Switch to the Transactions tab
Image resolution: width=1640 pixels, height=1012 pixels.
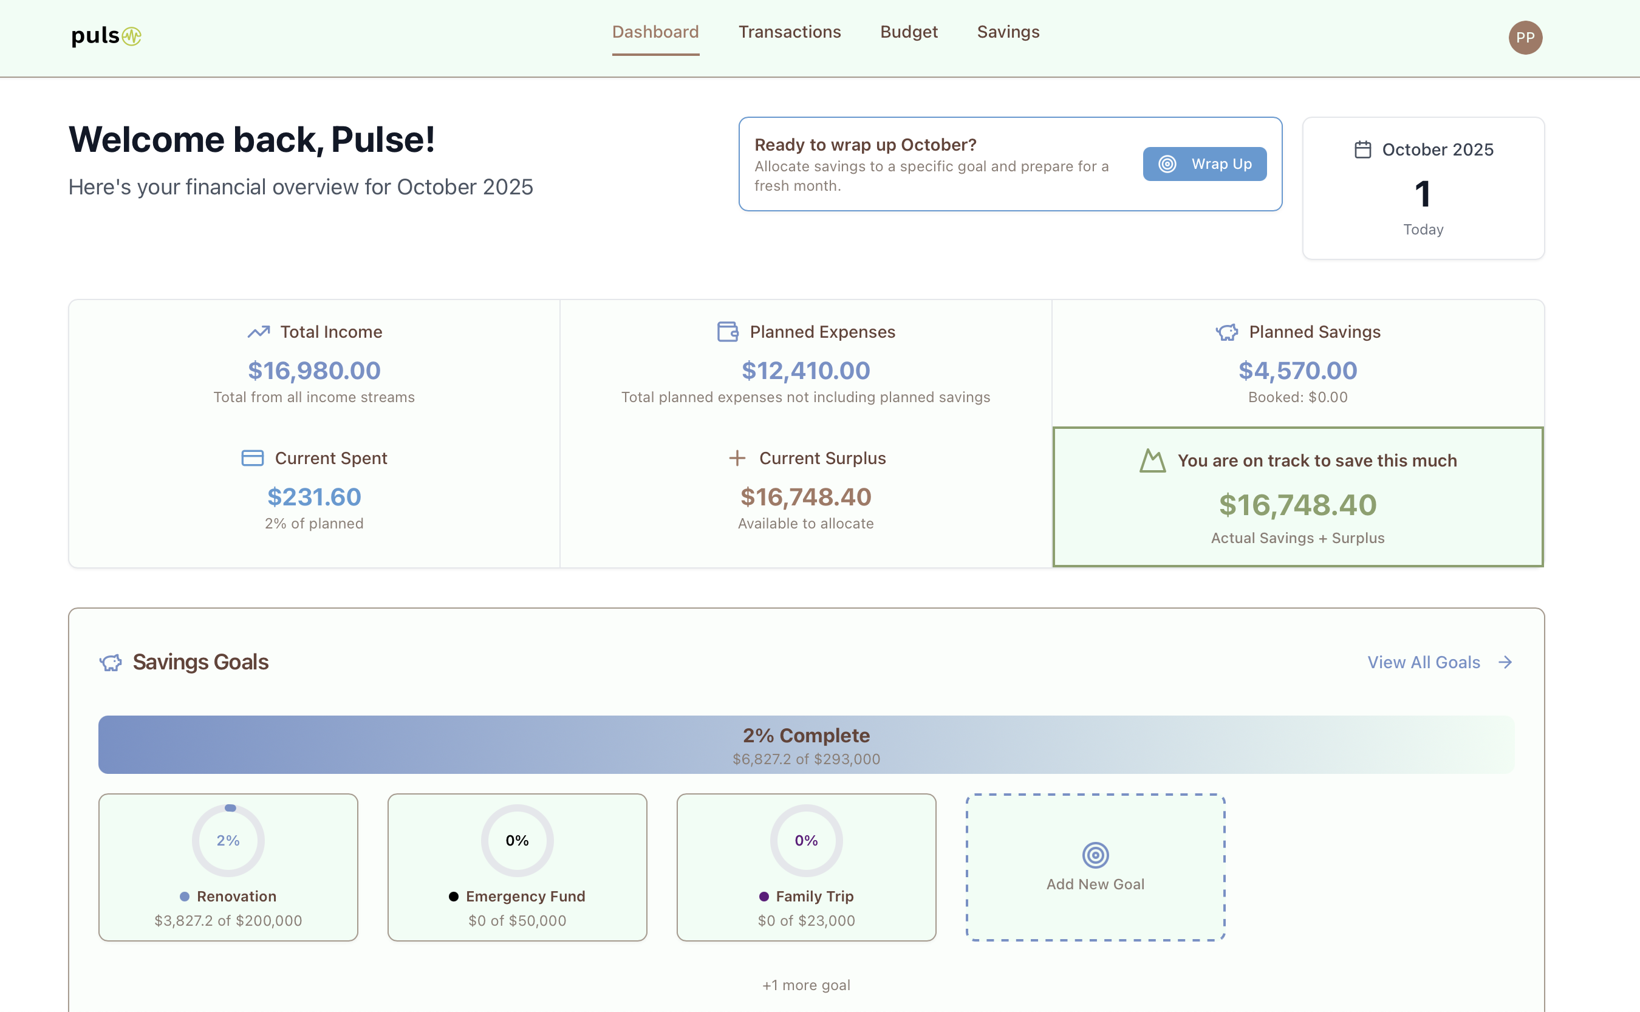[x=790, y=32]
